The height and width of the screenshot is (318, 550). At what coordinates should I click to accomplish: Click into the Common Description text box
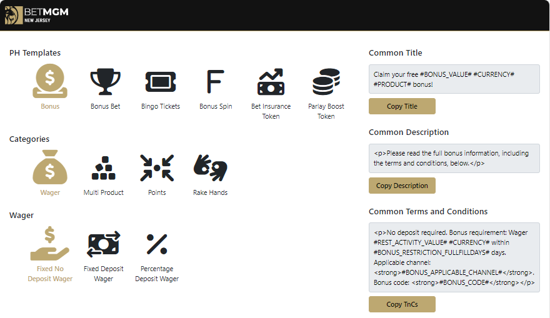454,158
